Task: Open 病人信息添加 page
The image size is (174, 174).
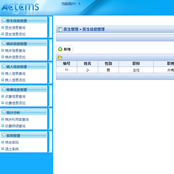Action: [x=15, y=80]
